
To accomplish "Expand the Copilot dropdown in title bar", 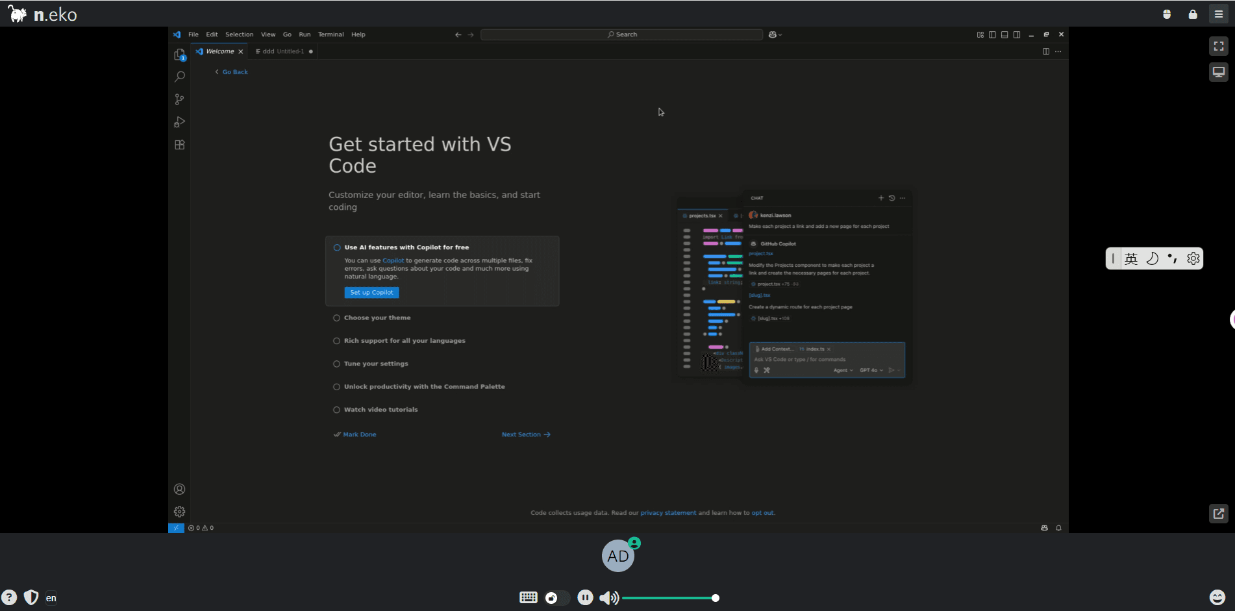I will click(x=775, y=34).
